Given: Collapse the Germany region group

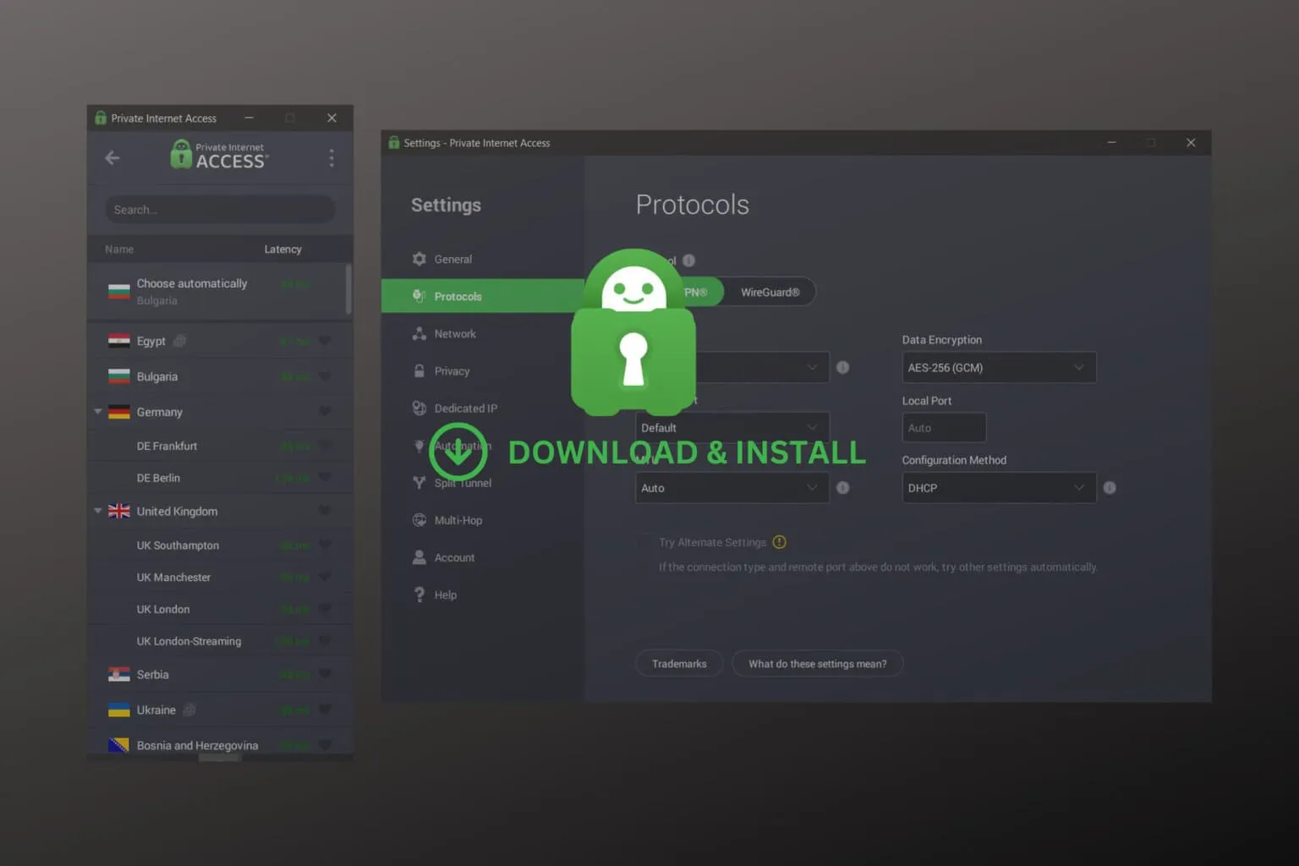Looking at the screenshot, I should [98, 412].
